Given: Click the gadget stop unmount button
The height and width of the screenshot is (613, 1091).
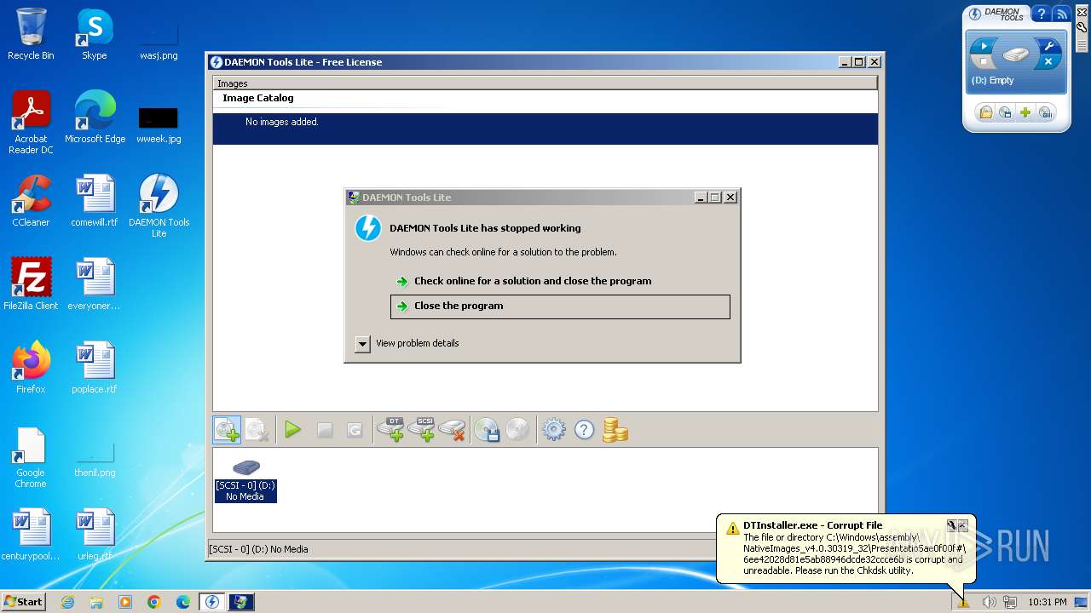Looking at the screenshot, I should [x=984, y=62].
